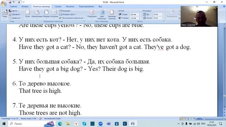Open the Ссылки tab

coord(58,6)
